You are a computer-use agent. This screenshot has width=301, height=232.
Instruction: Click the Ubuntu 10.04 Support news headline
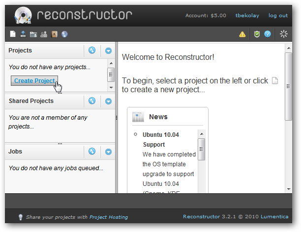point(161,140)
